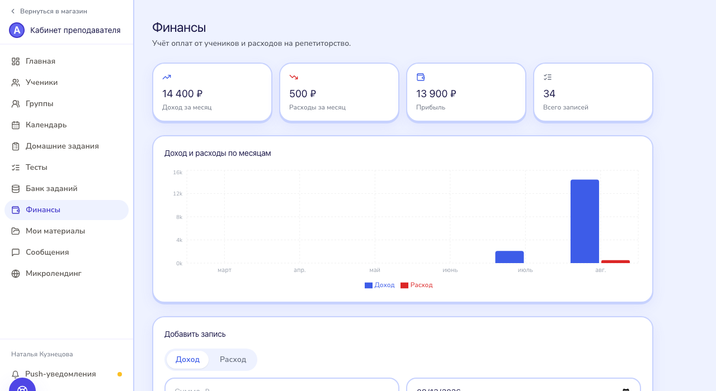Click the июль axis label
This screenshot has height=391, width=716.
525,270
